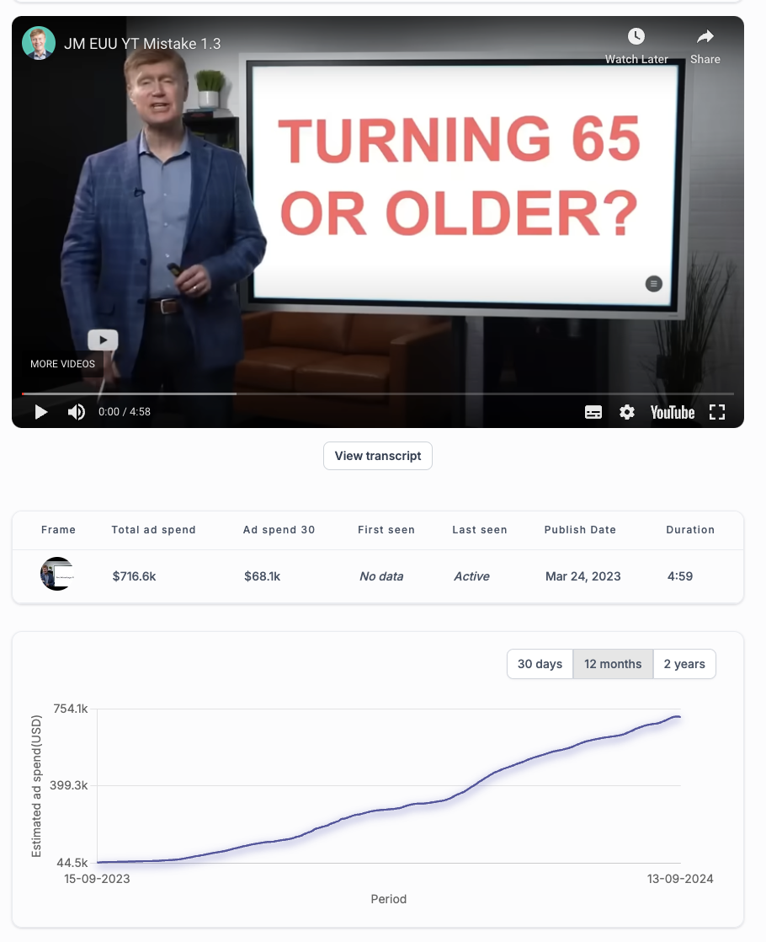The width and height of the screenshot is (766, 942).
Task: Switch the chart to 2 years
Action: (684, 664)
